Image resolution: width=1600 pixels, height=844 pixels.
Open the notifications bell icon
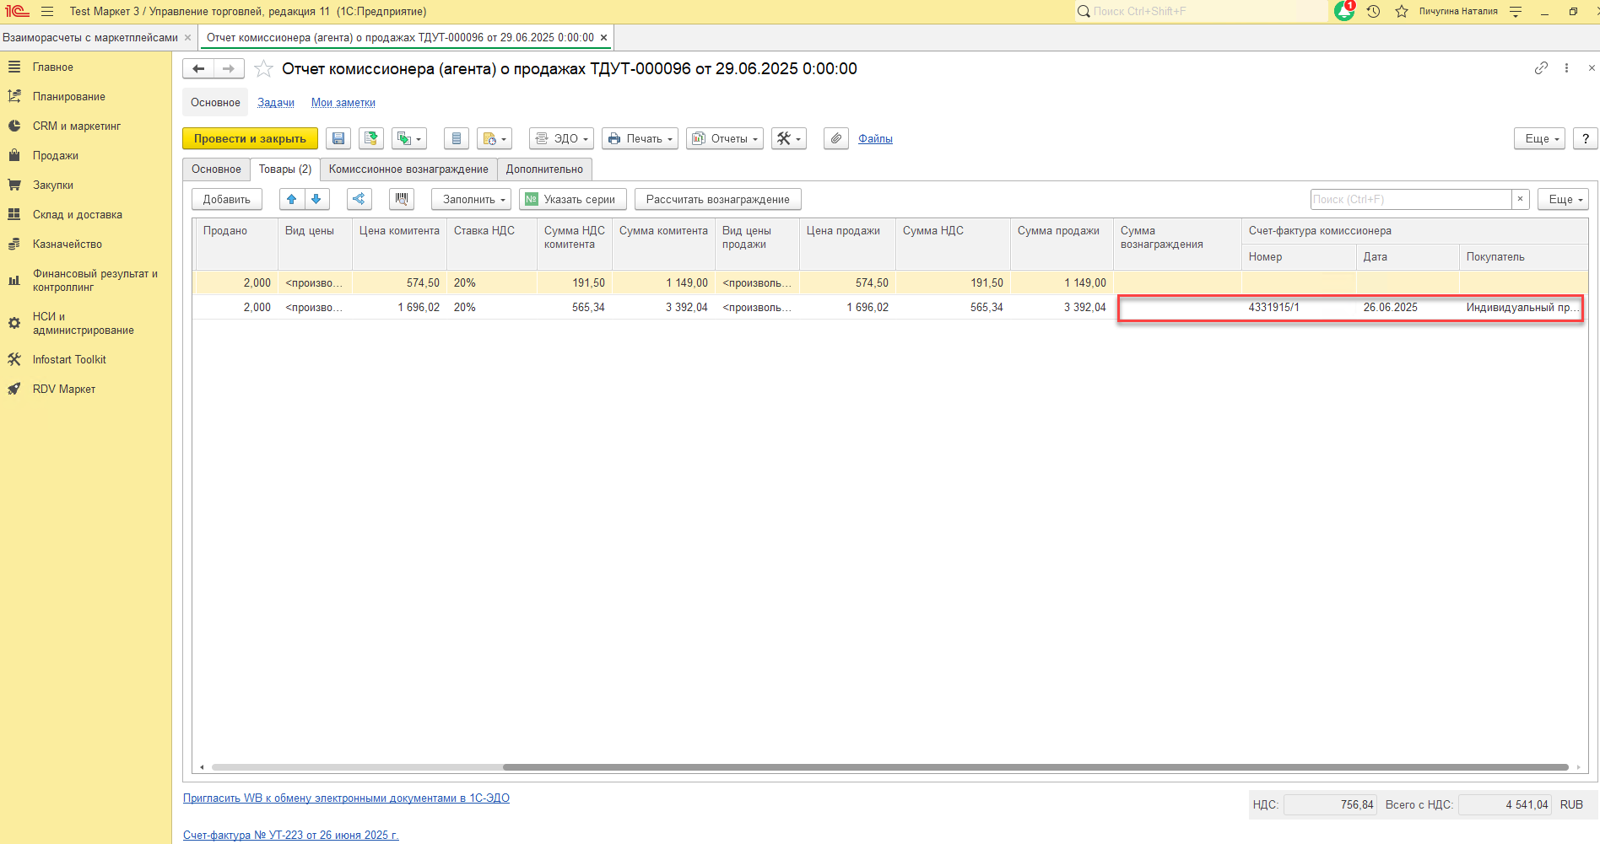point(1343,12)
